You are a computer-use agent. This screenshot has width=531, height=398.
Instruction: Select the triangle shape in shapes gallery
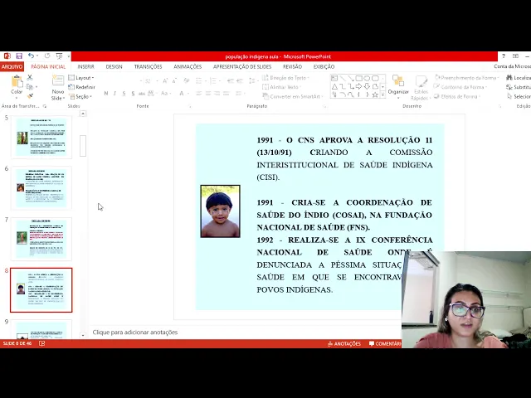[334, 86]
